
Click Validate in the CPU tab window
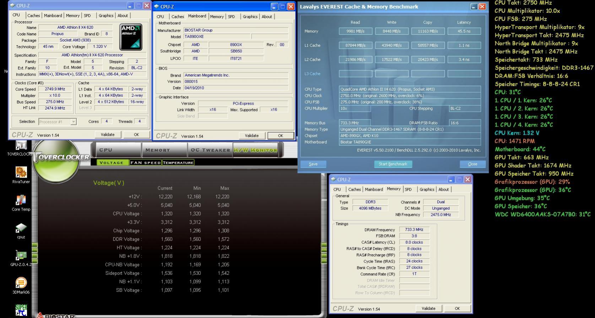pos(108,135)
